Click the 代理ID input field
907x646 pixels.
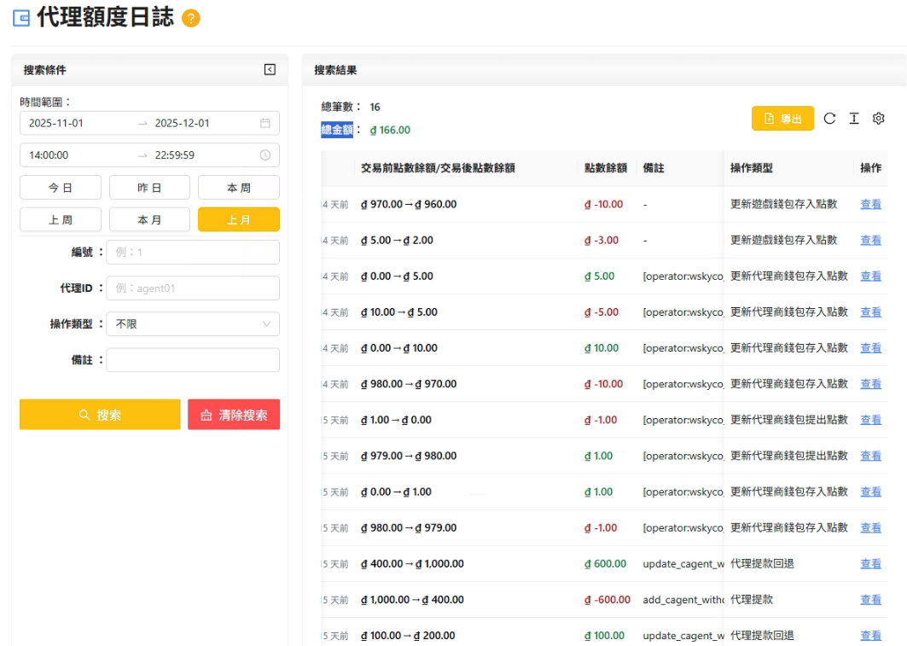(193, 288)
